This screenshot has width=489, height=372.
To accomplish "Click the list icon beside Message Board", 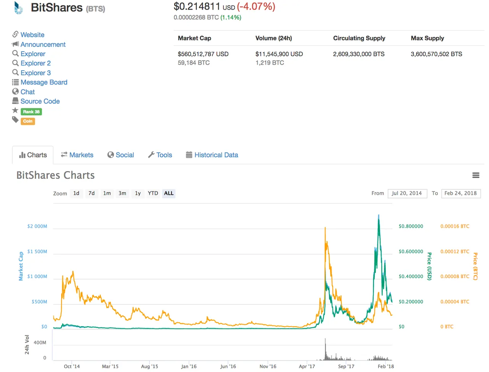I will tap(15, 82).
